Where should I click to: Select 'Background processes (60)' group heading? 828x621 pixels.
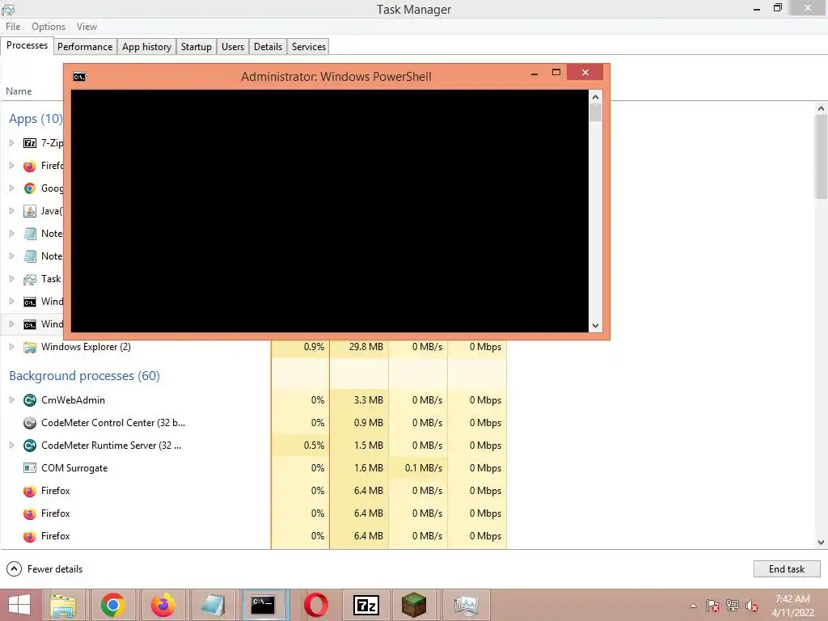coord(84,376)
